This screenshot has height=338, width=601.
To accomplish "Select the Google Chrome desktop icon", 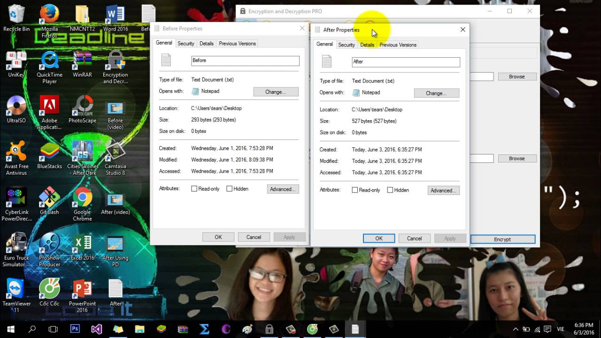I will coord(82,205).
